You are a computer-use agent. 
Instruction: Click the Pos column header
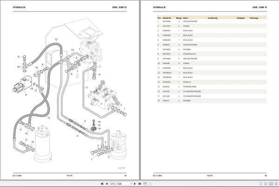159,18
